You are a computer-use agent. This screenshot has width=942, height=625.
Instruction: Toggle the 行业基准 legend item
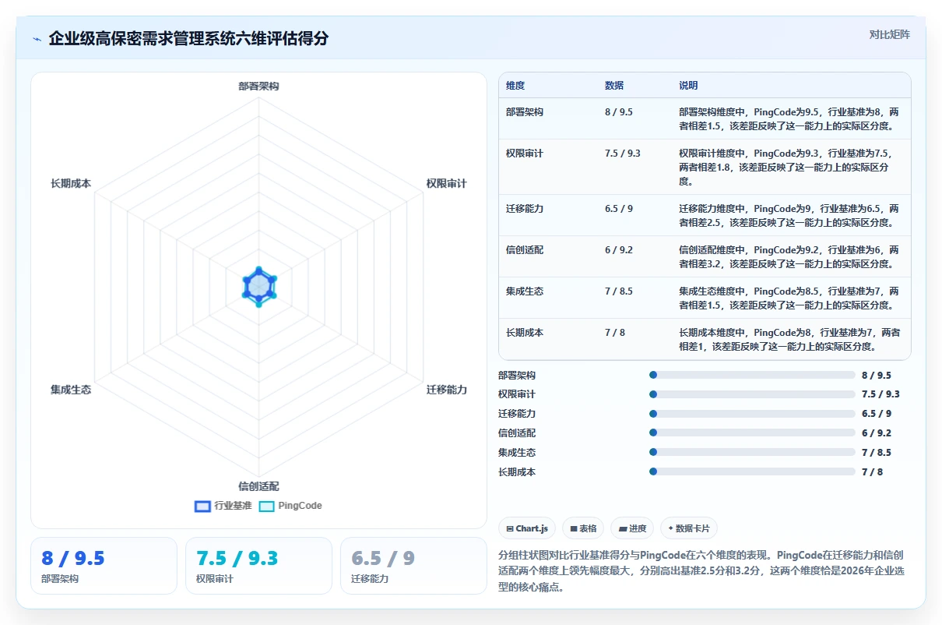pos(223,506)
